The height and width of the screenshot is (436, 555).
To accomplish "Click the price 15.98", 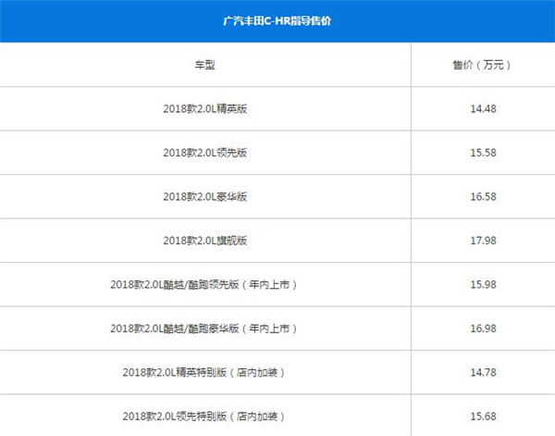I will (483, 284).
